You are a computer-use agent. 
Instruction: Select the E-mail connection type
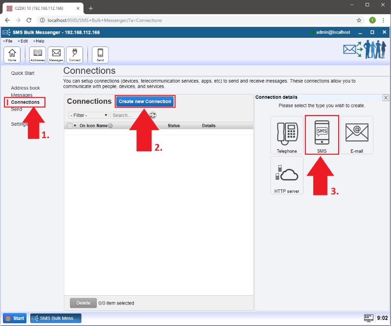coord(357,135)
